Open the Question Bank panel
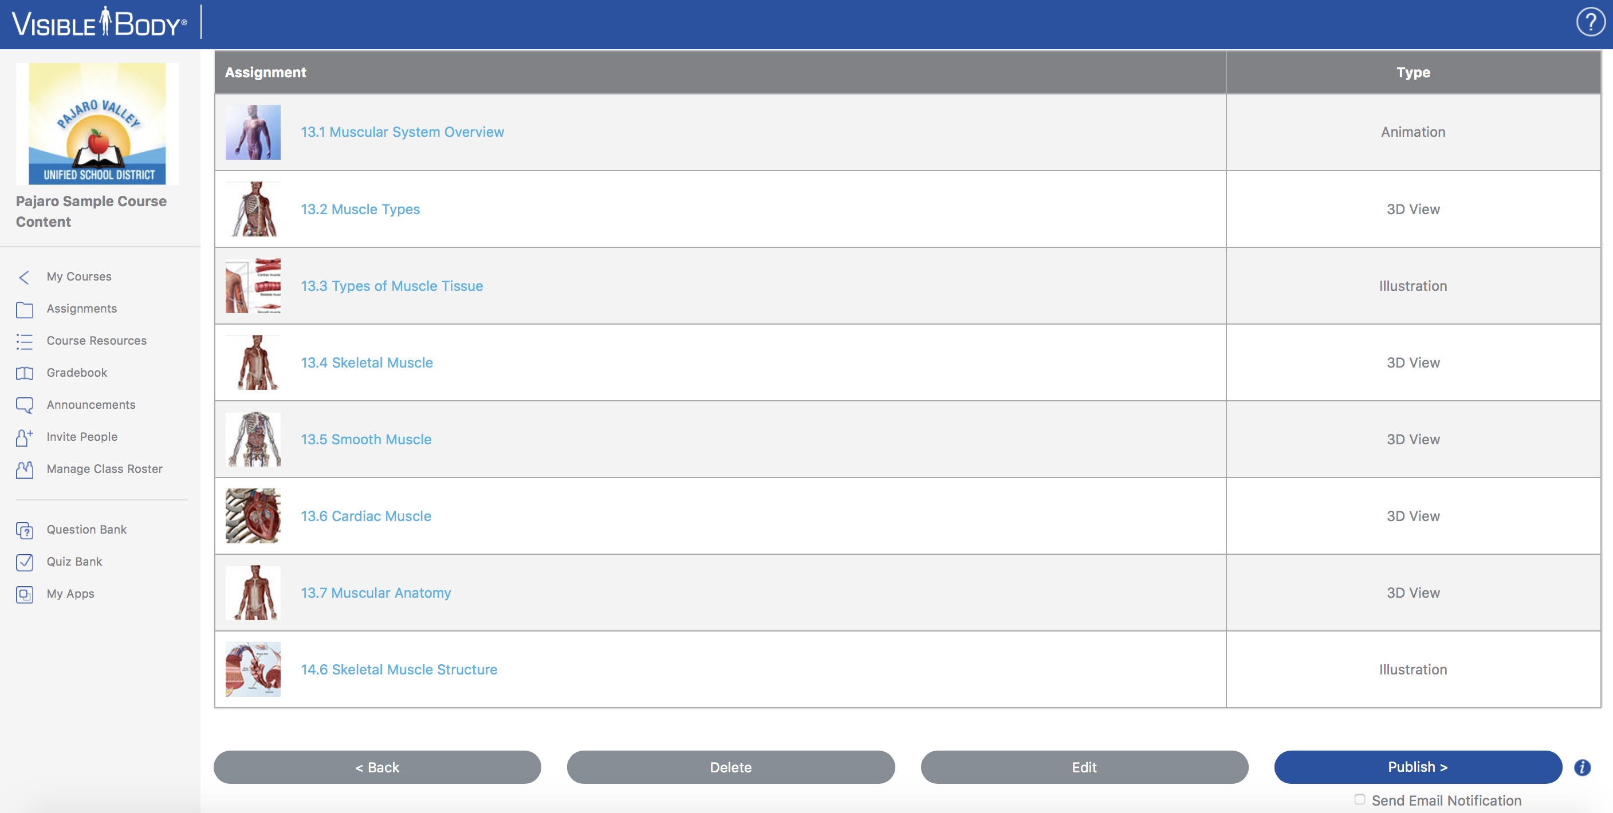 point(87,529)
